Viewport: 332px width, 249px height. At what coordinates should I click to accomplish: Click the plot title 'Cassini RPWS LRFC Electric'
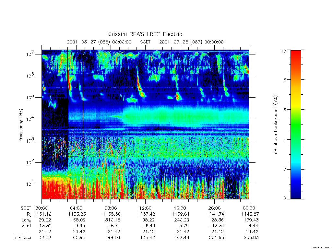coord(145,34)
